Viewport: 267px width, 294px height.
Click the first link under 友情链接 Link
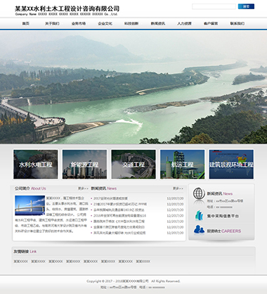tap(20, 261)
